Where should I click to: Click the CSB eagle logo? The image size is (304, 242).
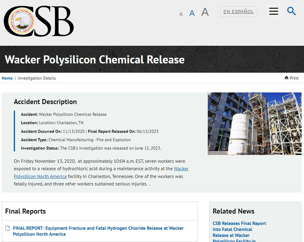39,21
